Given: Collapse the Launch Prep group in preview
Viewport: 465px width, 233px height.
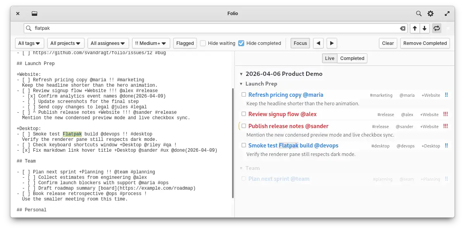Looking at the screenshot, I should coord(241,84).
